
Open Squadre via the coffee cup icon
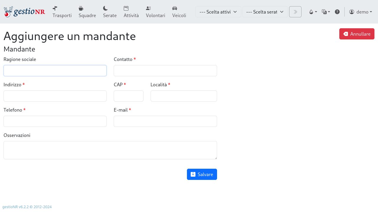coord(81,8)
